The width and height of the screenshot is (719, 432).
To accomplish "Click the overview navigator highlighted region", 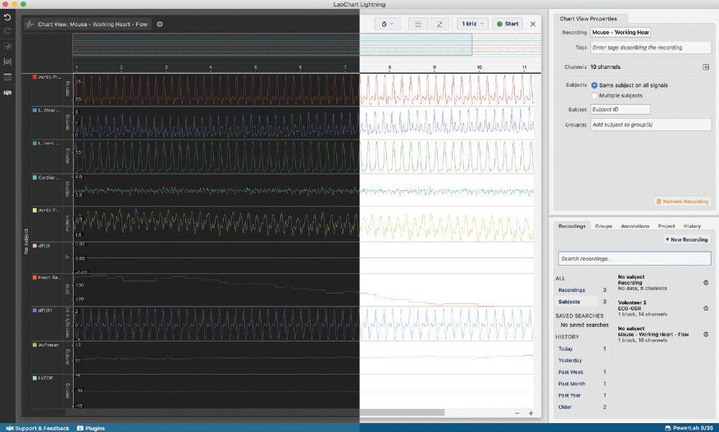I will coord(272,44).
